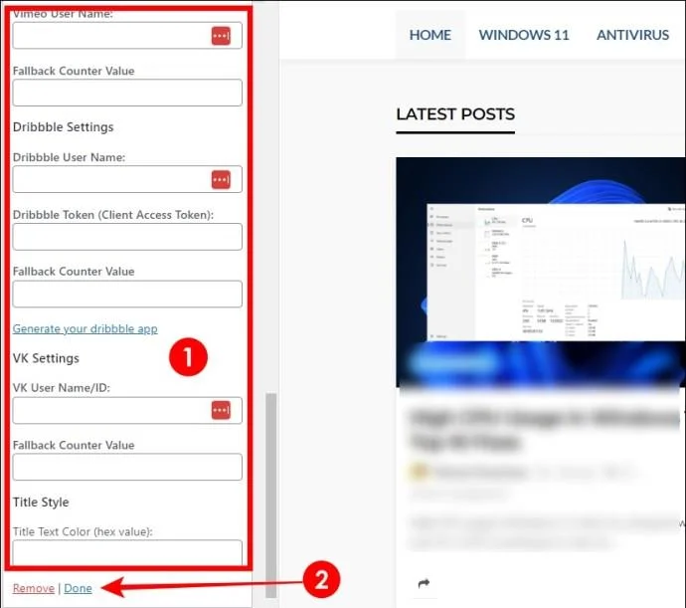Image resolution: width=686 pixels, height=608 pixels.
Task: Click password manager icon in Dribbble User Name field
Action: 221,179
